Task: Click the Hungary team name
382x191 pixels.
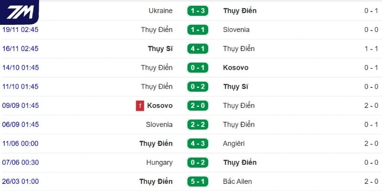Action: 159,162
